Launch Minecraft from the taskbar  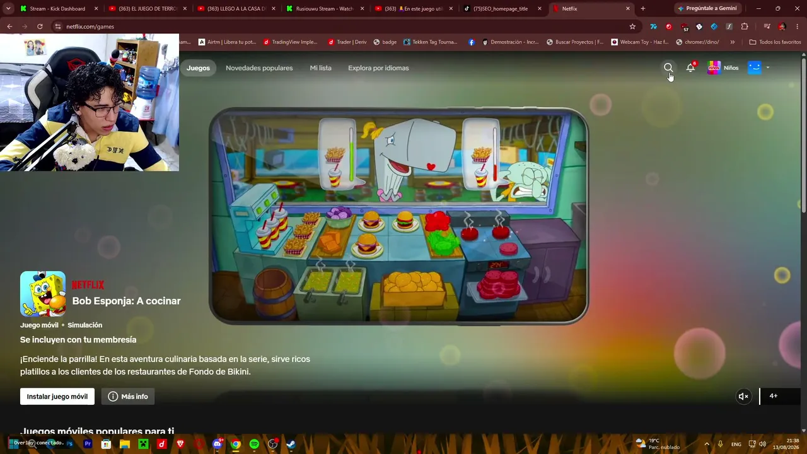click(x=143, y=444)
